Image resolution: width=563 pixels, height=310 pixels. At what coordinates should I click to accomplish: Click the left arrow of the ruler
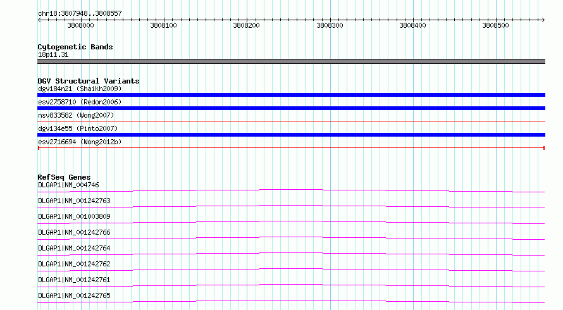pos(39,20)
